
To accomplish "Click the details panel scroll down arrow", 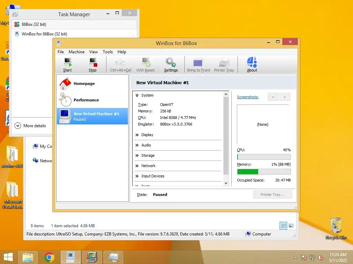I will [x=226, y=183].
